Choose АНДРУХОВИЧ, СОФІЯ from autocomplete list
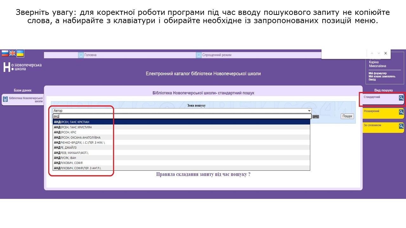 (x=69, y=163)
